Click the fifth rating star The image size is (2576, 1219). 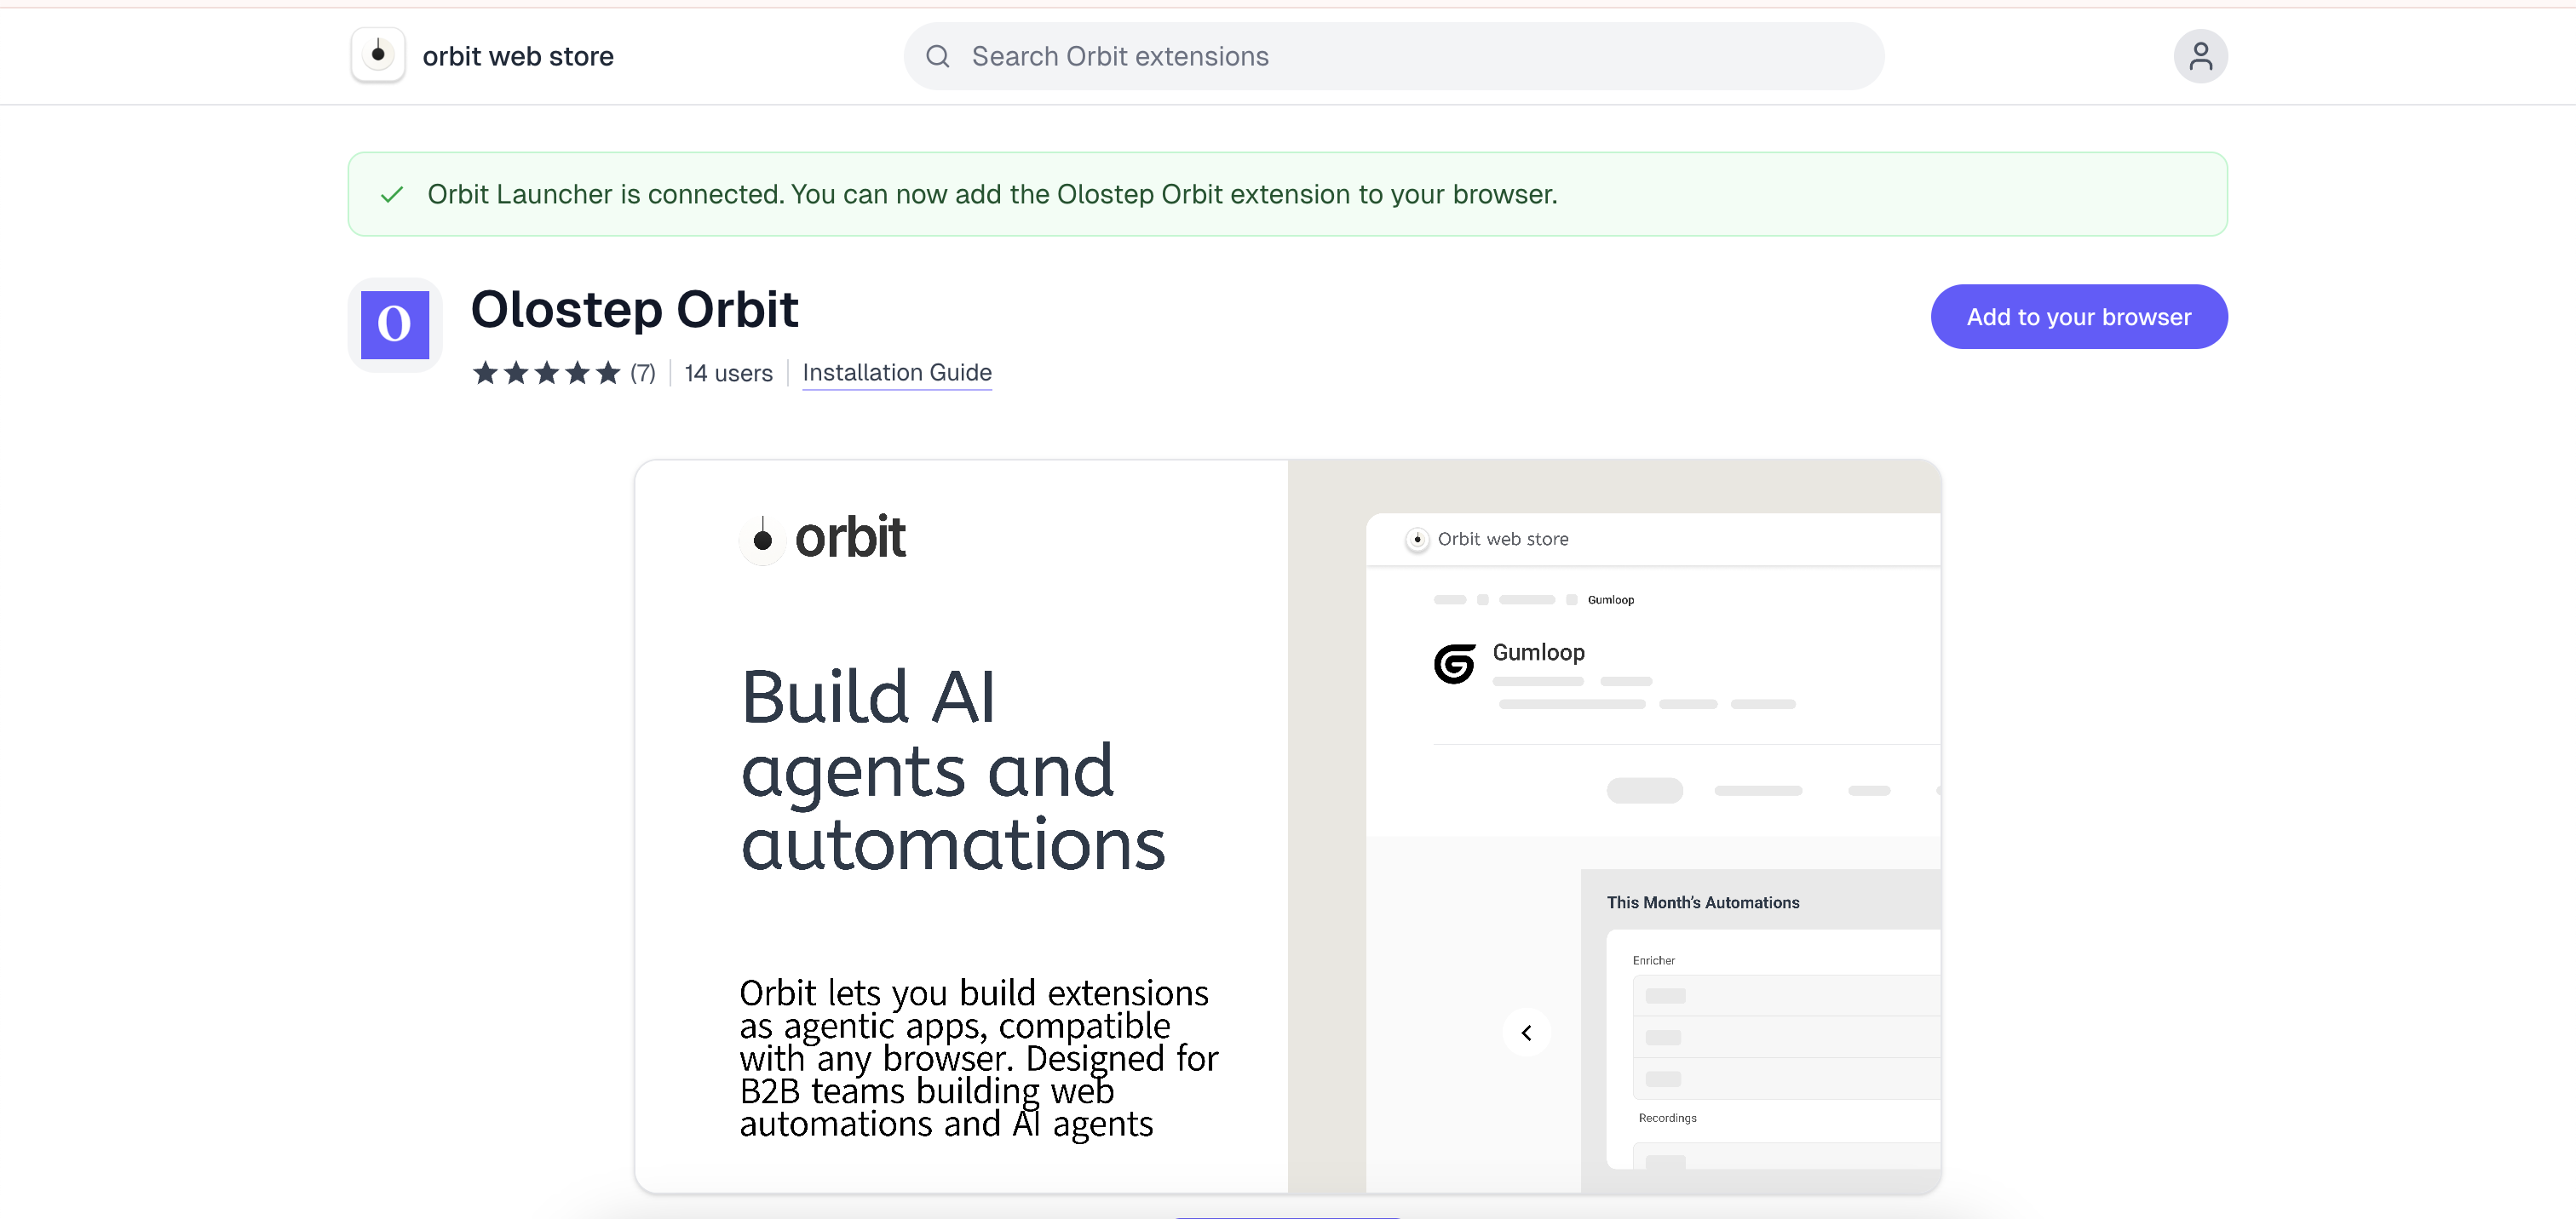point(609,372)
